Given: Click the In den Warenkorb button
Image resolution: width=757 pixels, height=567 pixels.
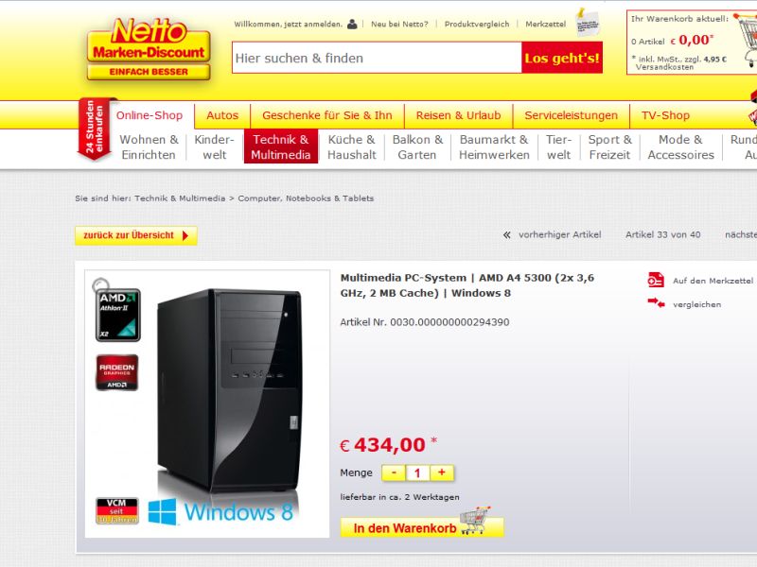Looking at the screenshot, I should click(x=422, y=526).
